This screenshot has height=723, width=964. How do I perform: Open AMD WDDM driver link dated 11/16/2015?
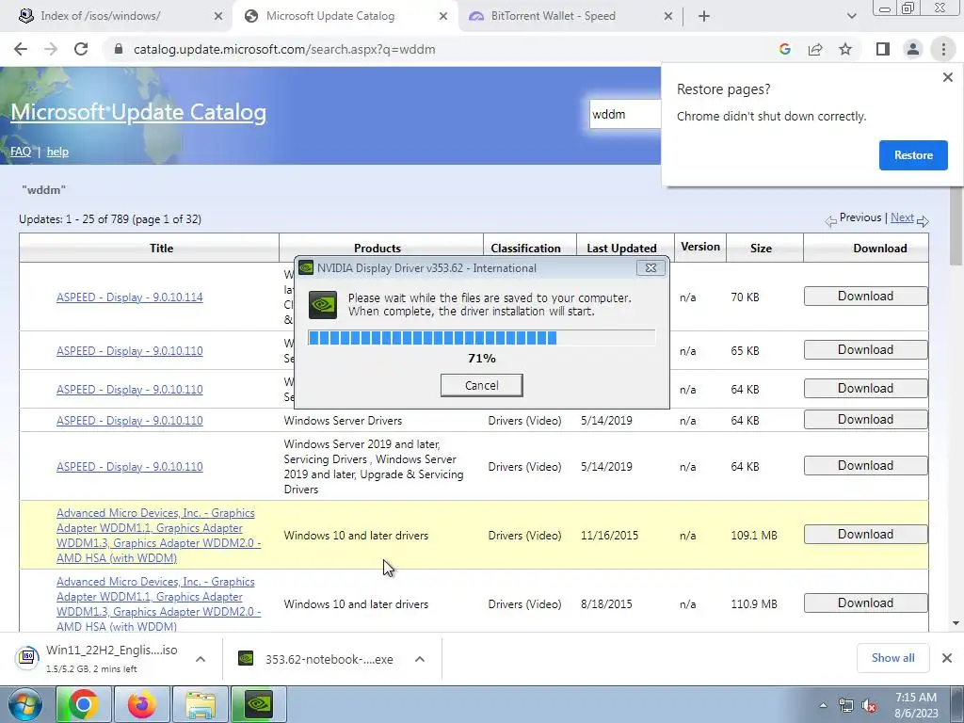tap(158, 536)
